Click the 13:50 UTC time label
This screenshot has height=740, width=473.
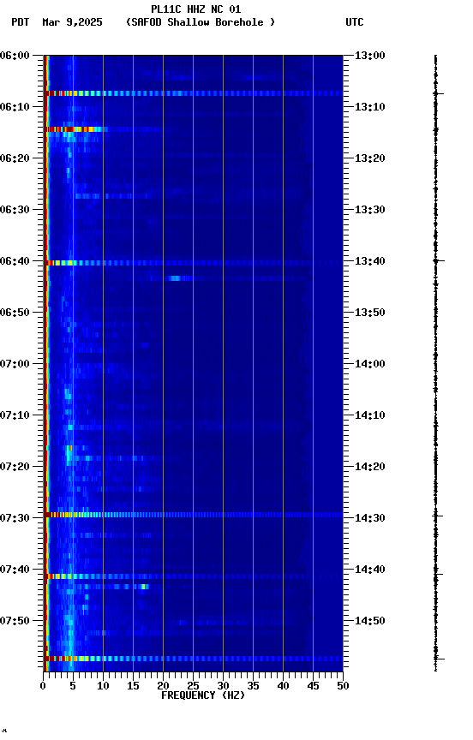point(370,313)
